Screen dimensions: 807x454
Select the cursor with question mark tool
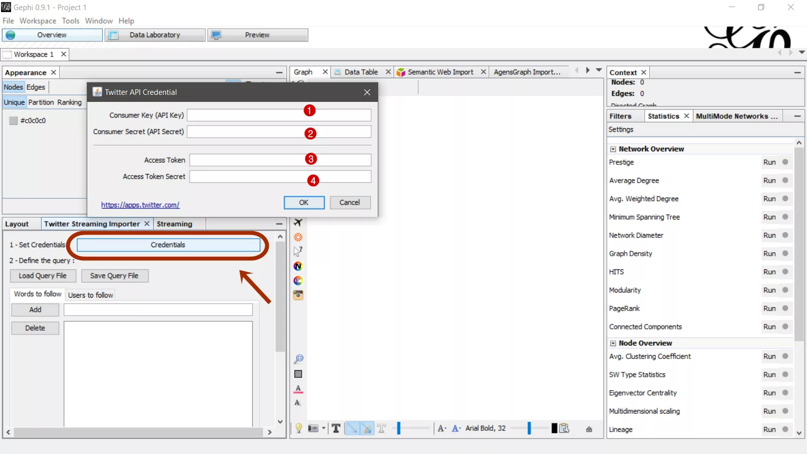[298, 251]
